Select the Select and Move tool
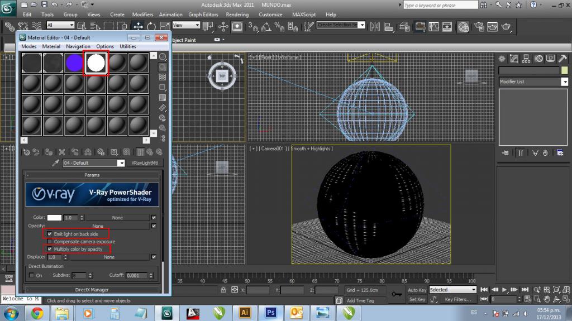 coord(138,26)
